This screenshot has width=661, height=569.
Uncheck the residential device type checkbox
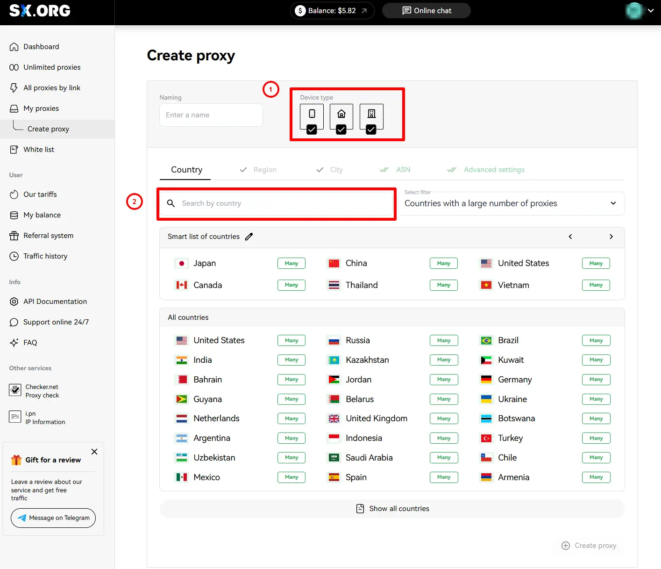click(341, 130)
